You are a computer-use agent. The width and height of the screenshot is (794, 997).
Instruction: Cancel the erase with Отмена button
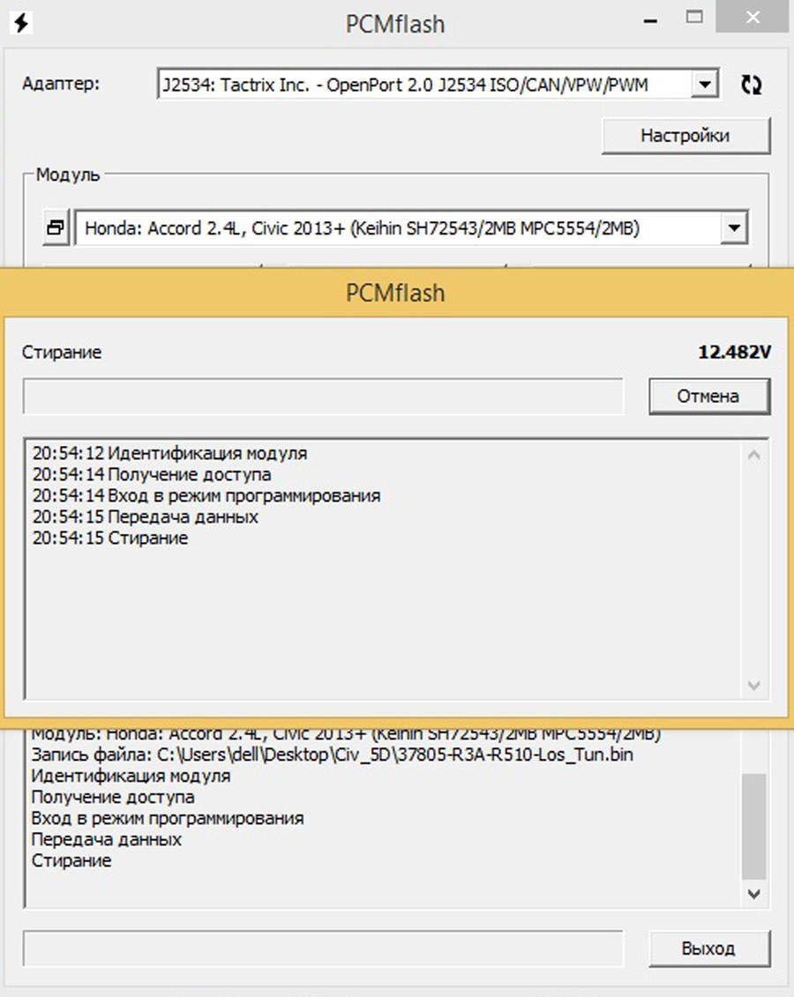[x=708, y=396]
